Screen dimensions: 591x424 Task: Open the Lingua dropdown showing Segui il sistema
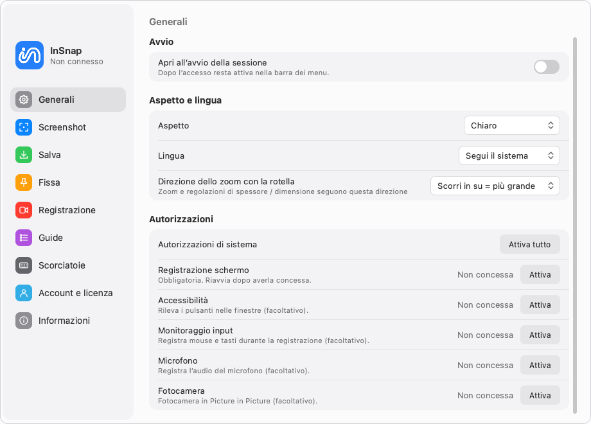click(x=509, y=155)
